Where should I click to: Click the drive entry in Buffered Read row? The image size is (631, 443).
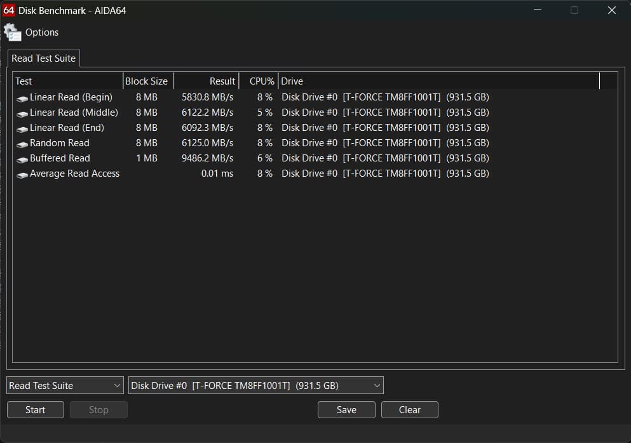coord(385,158)
